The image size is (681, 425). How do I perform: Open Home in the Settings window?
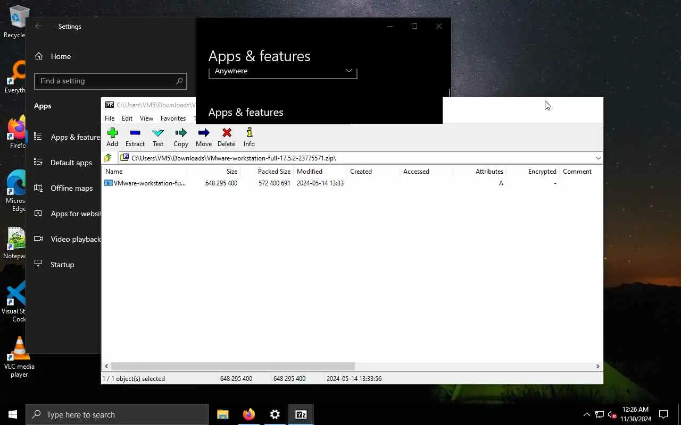(x=61, y=56)
